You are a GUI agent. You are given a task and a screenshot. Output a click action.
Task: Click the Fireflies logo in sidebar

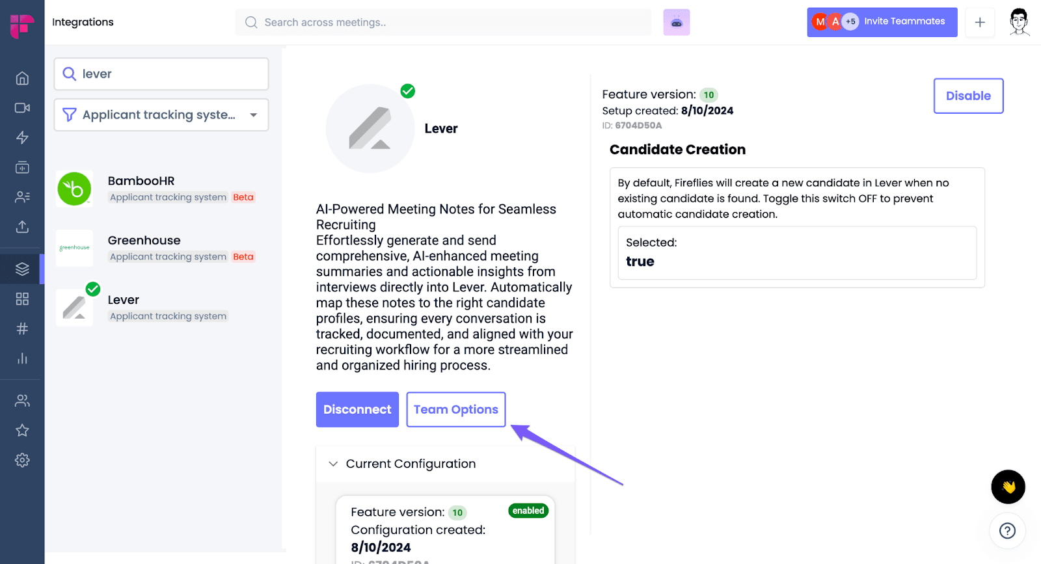pyautogui.click(x=22, y=26)
